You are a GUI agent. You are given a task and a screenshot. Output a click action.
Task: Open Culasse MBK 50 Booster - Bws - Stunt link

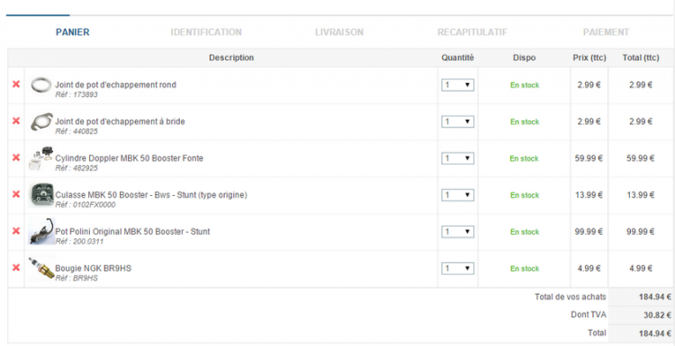tap(151, 195)
